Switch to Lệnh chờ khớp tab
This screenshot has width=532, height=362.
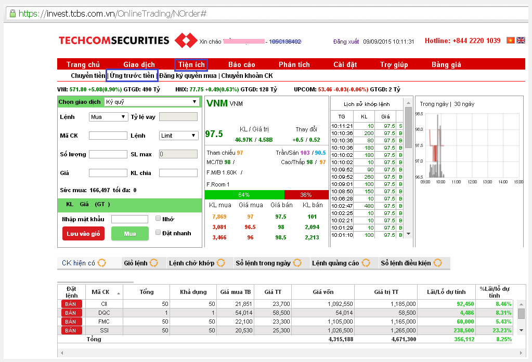[x=192, y=263]
